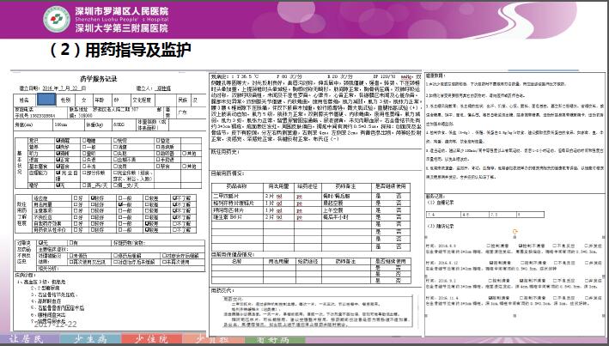Click the creation date 2016年7月22日
609x346 pixels.
[64, 88]
